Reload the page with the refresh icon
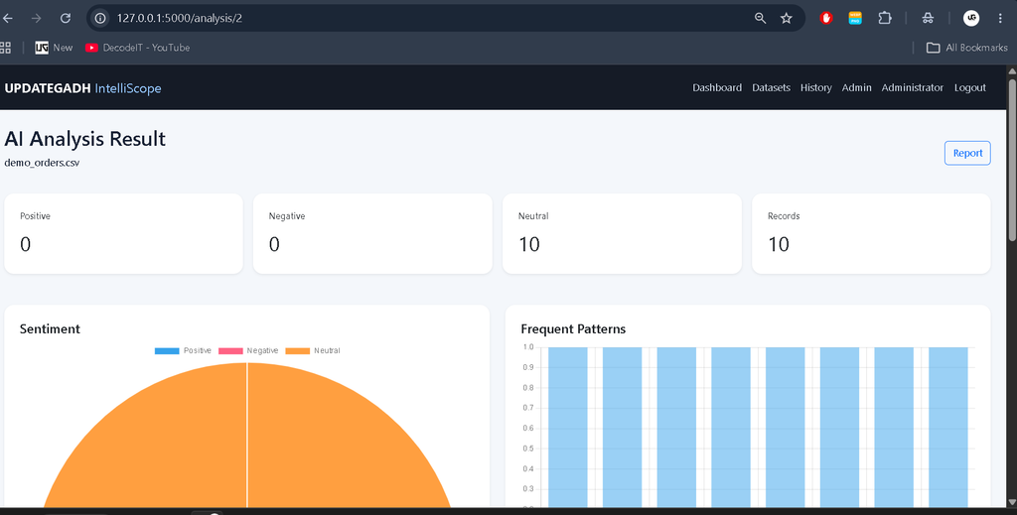Screen dimensions: 1017x515 [x=66, y=18]
